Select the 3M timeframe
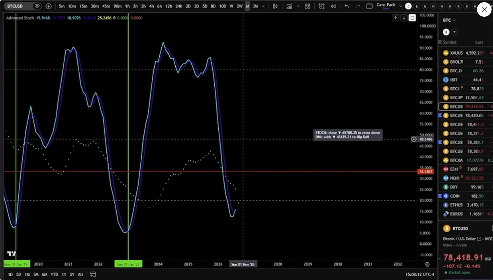The image size is (493, 280). [x=255, y=6]
